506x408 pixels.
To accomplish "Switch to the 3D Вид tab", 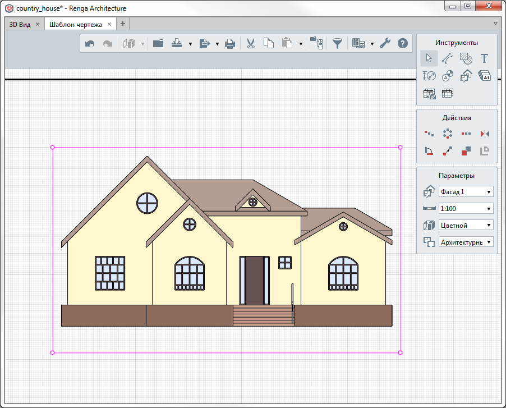I will [x=20, y=24].
